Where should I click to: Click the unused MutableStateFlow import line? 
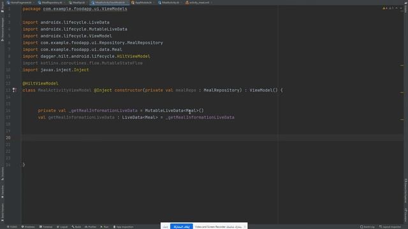(82, 63)
